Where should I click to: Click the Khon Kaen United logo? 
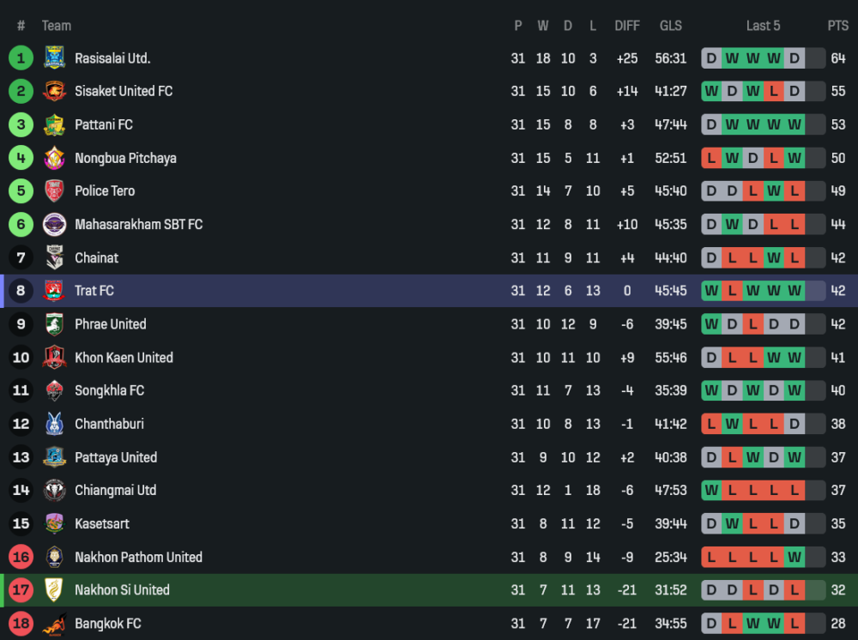[x=54, y=357]
